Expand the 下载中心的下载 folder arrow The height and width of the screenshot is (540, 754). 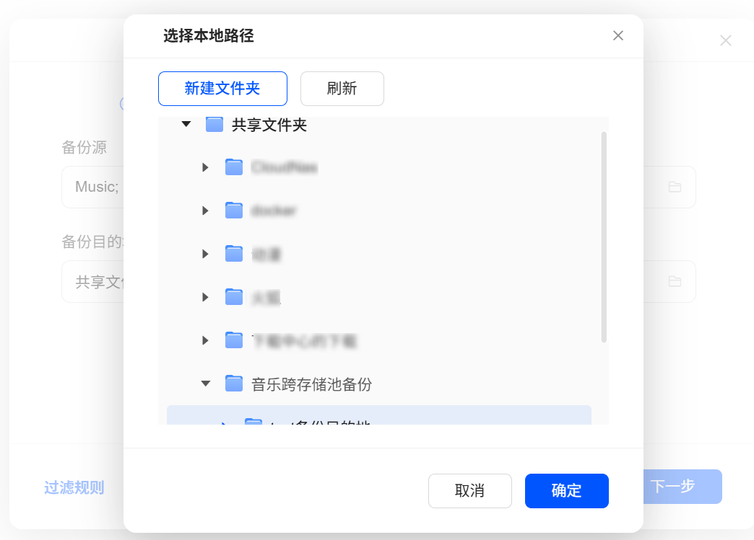(206, 340)
